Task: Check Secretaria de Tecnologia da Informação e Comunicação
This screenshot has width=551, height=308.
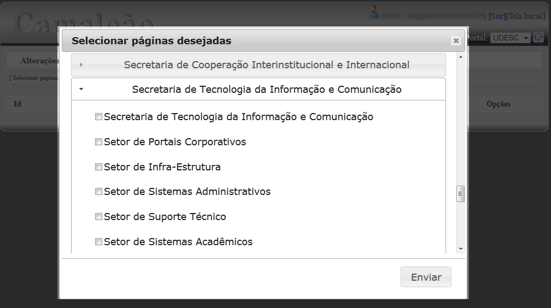Action: [x=99, y=117]
